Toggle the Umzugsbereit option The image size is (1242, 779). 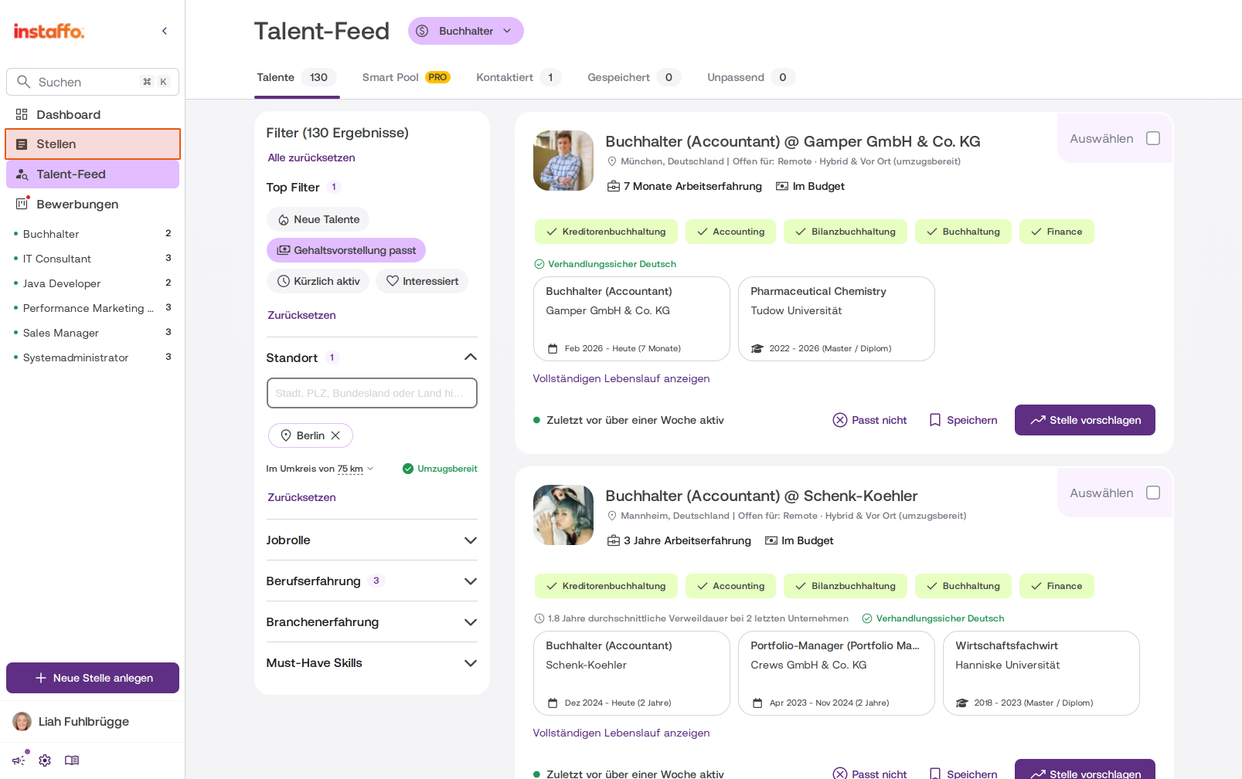440,469
